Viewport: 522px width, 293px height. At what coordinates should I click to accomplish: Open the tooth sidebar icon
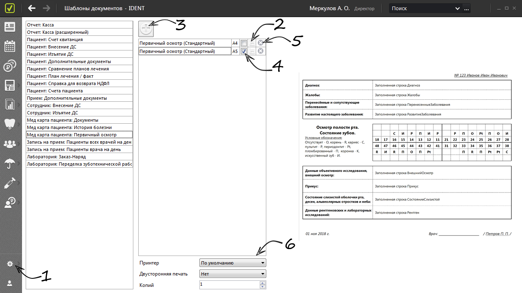[9, 124]
